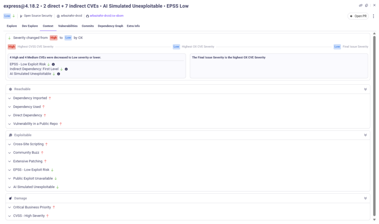Click '4 High and 4 Medium CVEs were decreased' text
This screenshot has height=224, width=379.
coord(56,57)
